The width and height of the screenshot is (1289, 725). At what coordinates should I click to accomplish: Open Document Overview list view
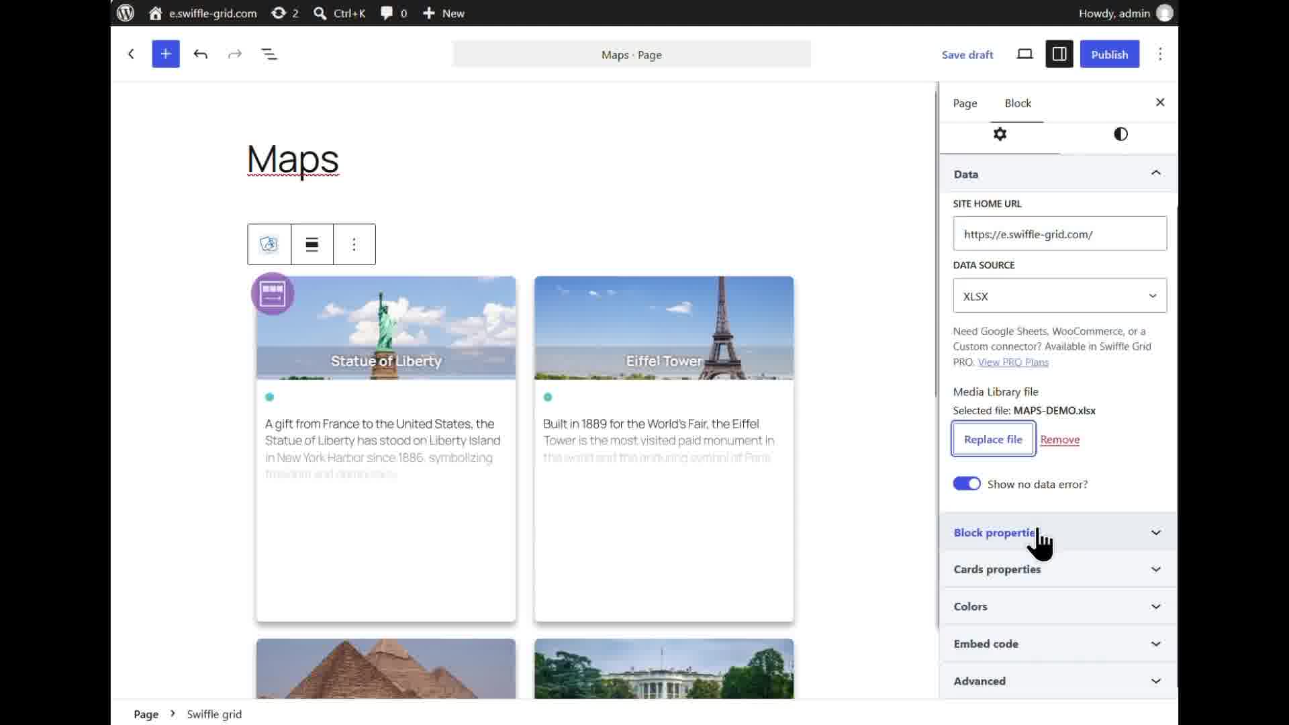click(269, 54)
